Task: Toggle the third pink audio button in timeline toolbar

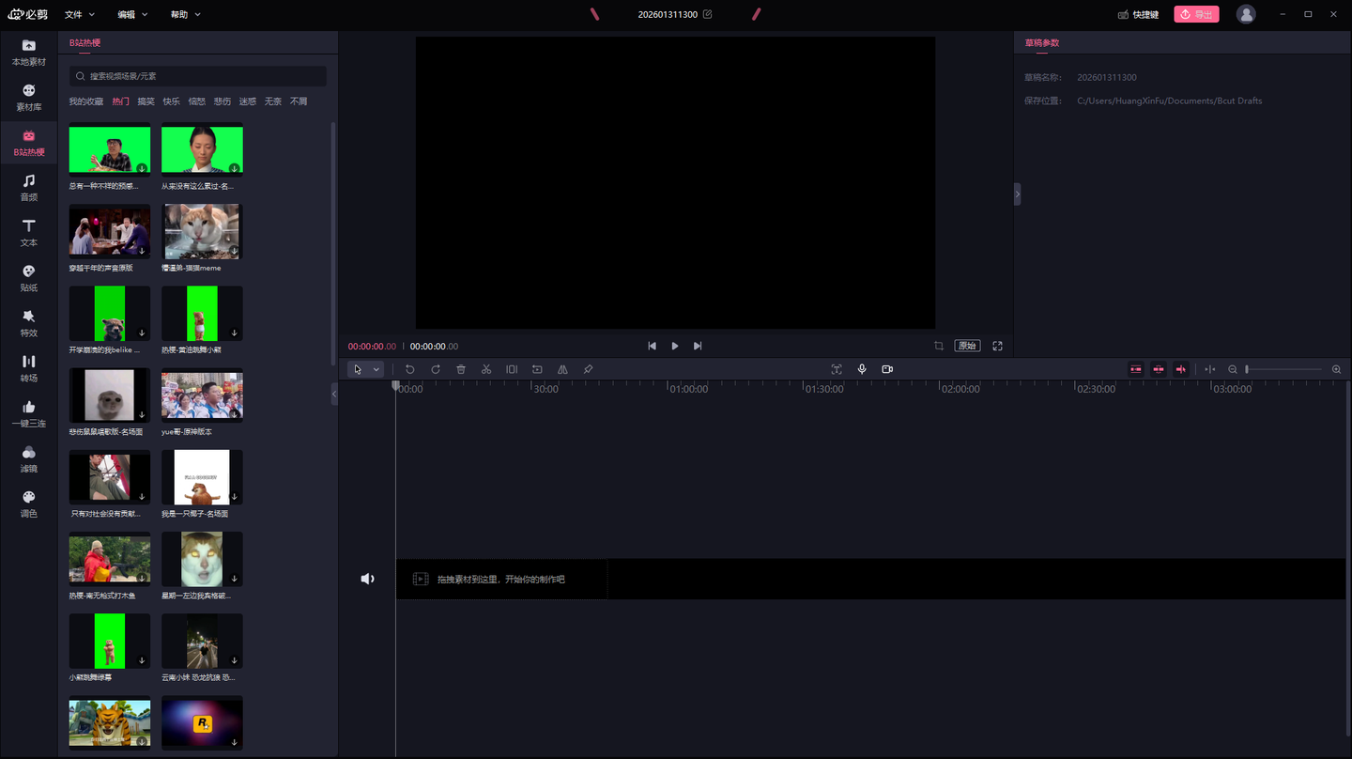Action: click(x=1181, y=370)
